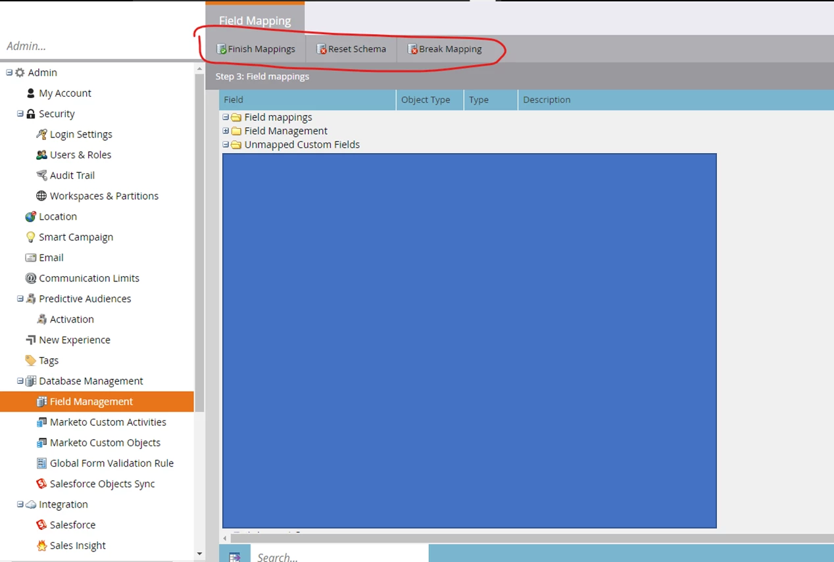Collapse the Security section
This screenshot has width=834, height=562.
coord(20,114)
